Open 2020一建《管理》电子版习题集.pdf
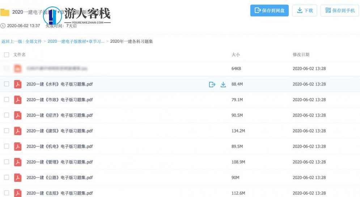Viewport: 360px width, 197px height. coord(60,162)
